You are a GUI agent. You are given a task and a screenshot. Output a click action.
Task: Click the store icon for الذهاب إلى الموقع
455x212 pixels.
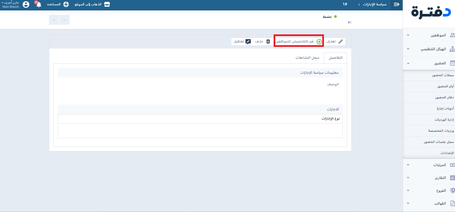[x=107, y=4]
